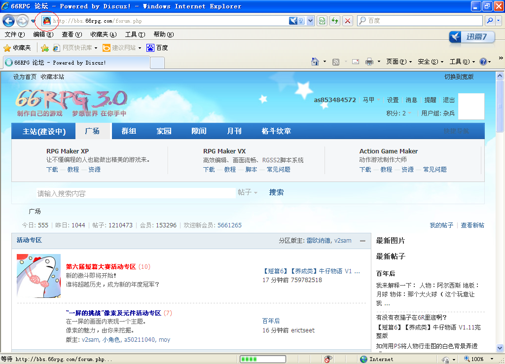Click the Thunder bird icon in address bar
This screenshot has width=505, height=364.
pos(293,21)
